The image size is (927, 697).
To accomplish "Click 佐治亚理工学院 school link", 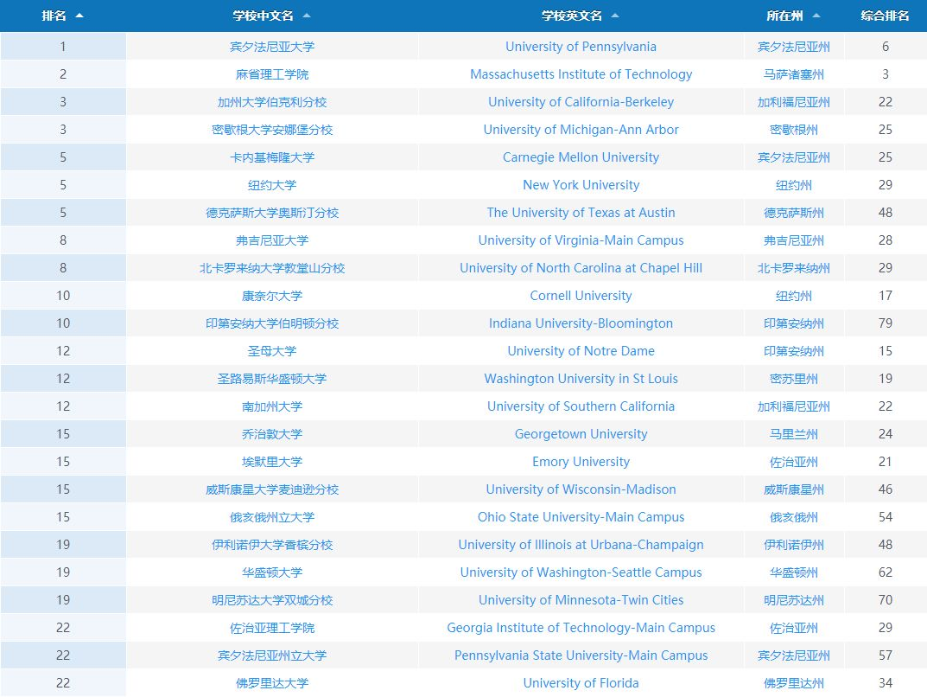I will pyautogui.click(x=272, y=628).
